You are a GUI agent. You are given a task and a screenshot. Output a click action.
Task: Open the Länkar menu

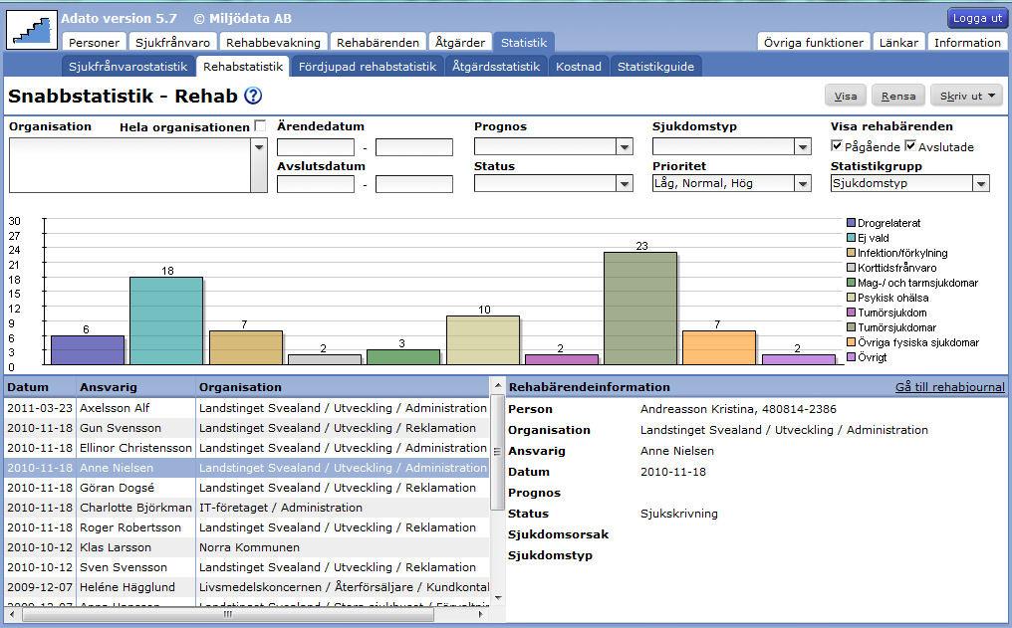898,43
